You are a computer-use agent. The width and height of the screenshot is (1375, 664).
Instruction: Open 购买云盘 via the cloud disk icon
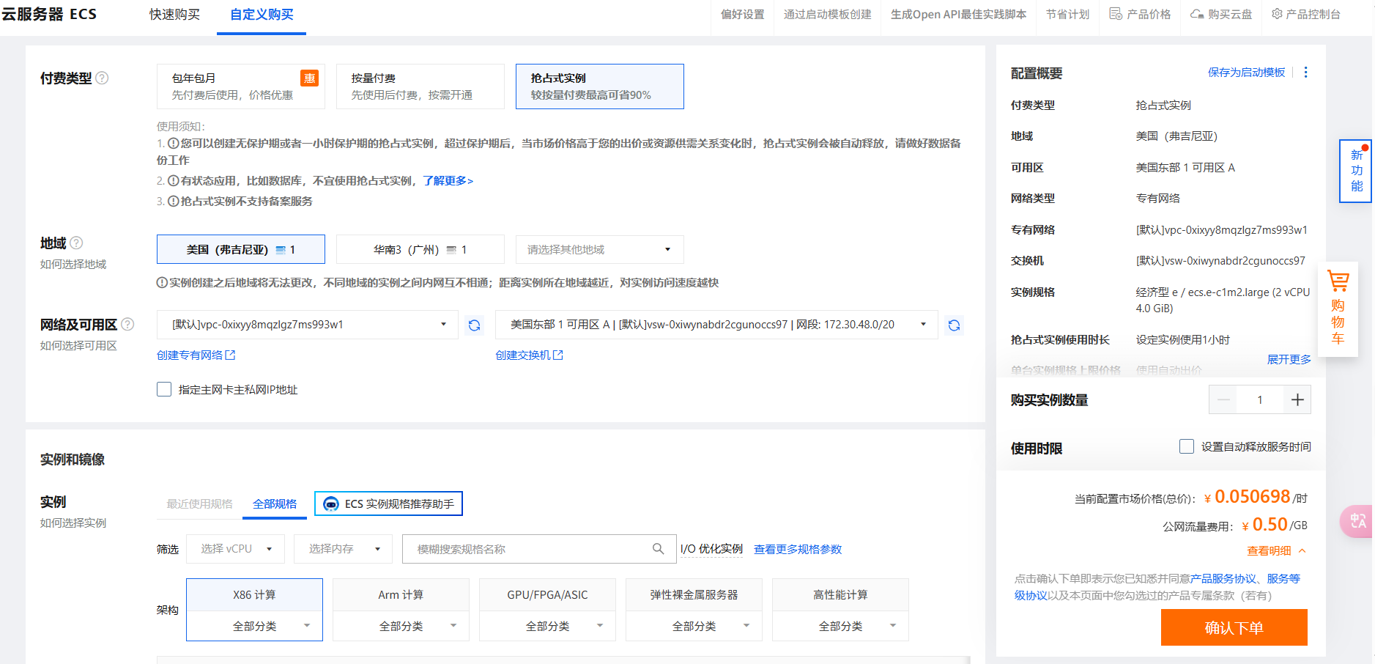click(1197, 14)
